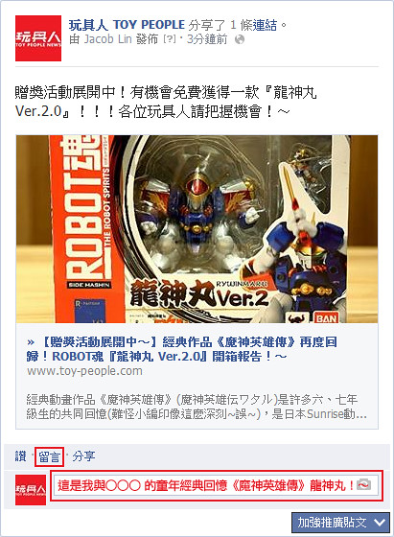This screenshot has width=394, height=537.
Task: Click the 分享 share link
Action: pyautogui.click(x=83, y=456)
